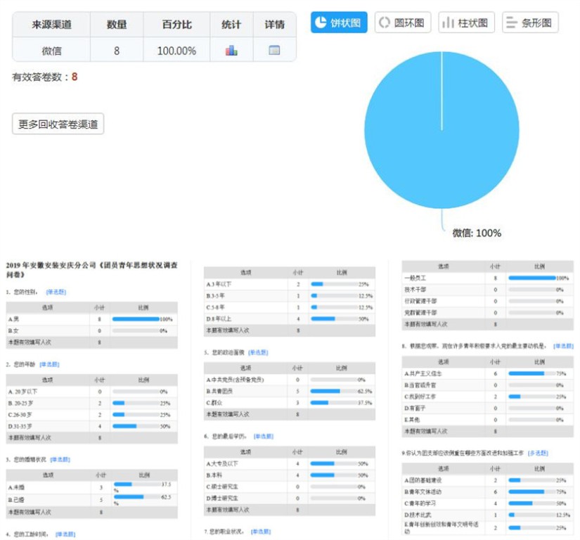Click the 微信: 100% chart label
Viewport: 580px width, 540px height.
(476, 233)
